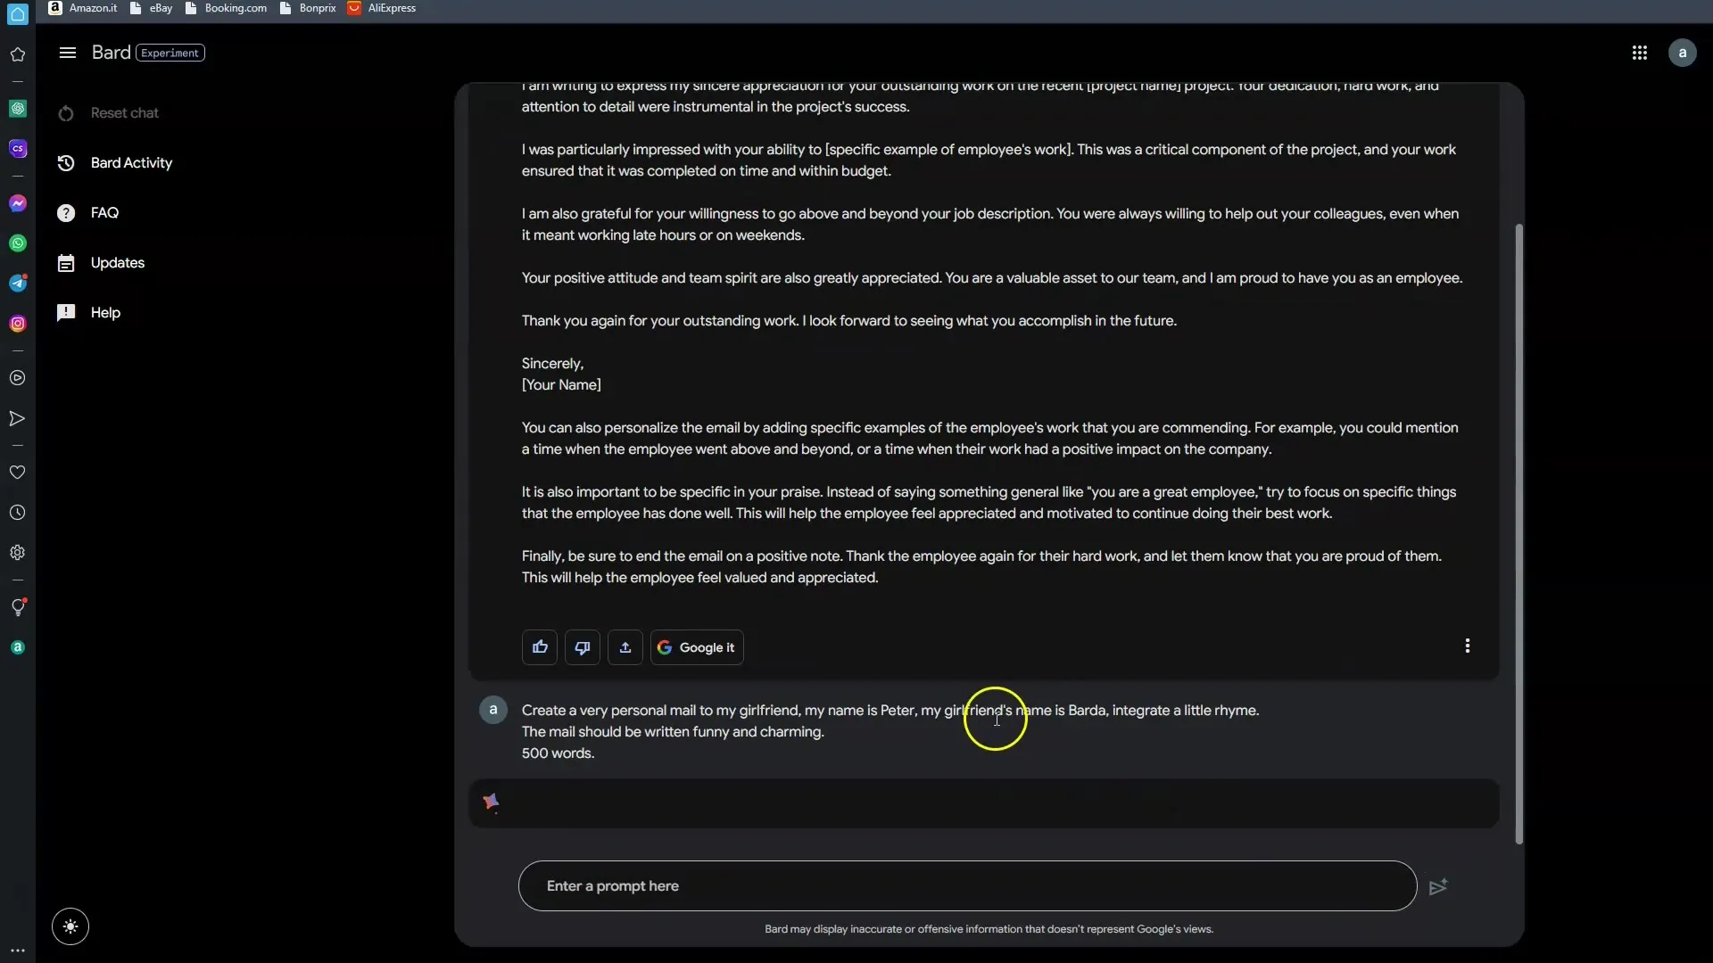This screenshot has height=963, width=1713.
Task: Click the Enter a prompt here field
Action: click(x=967, y=886)
